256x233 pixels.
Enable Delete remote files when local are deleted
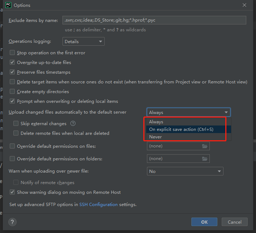tap(16, 133)
